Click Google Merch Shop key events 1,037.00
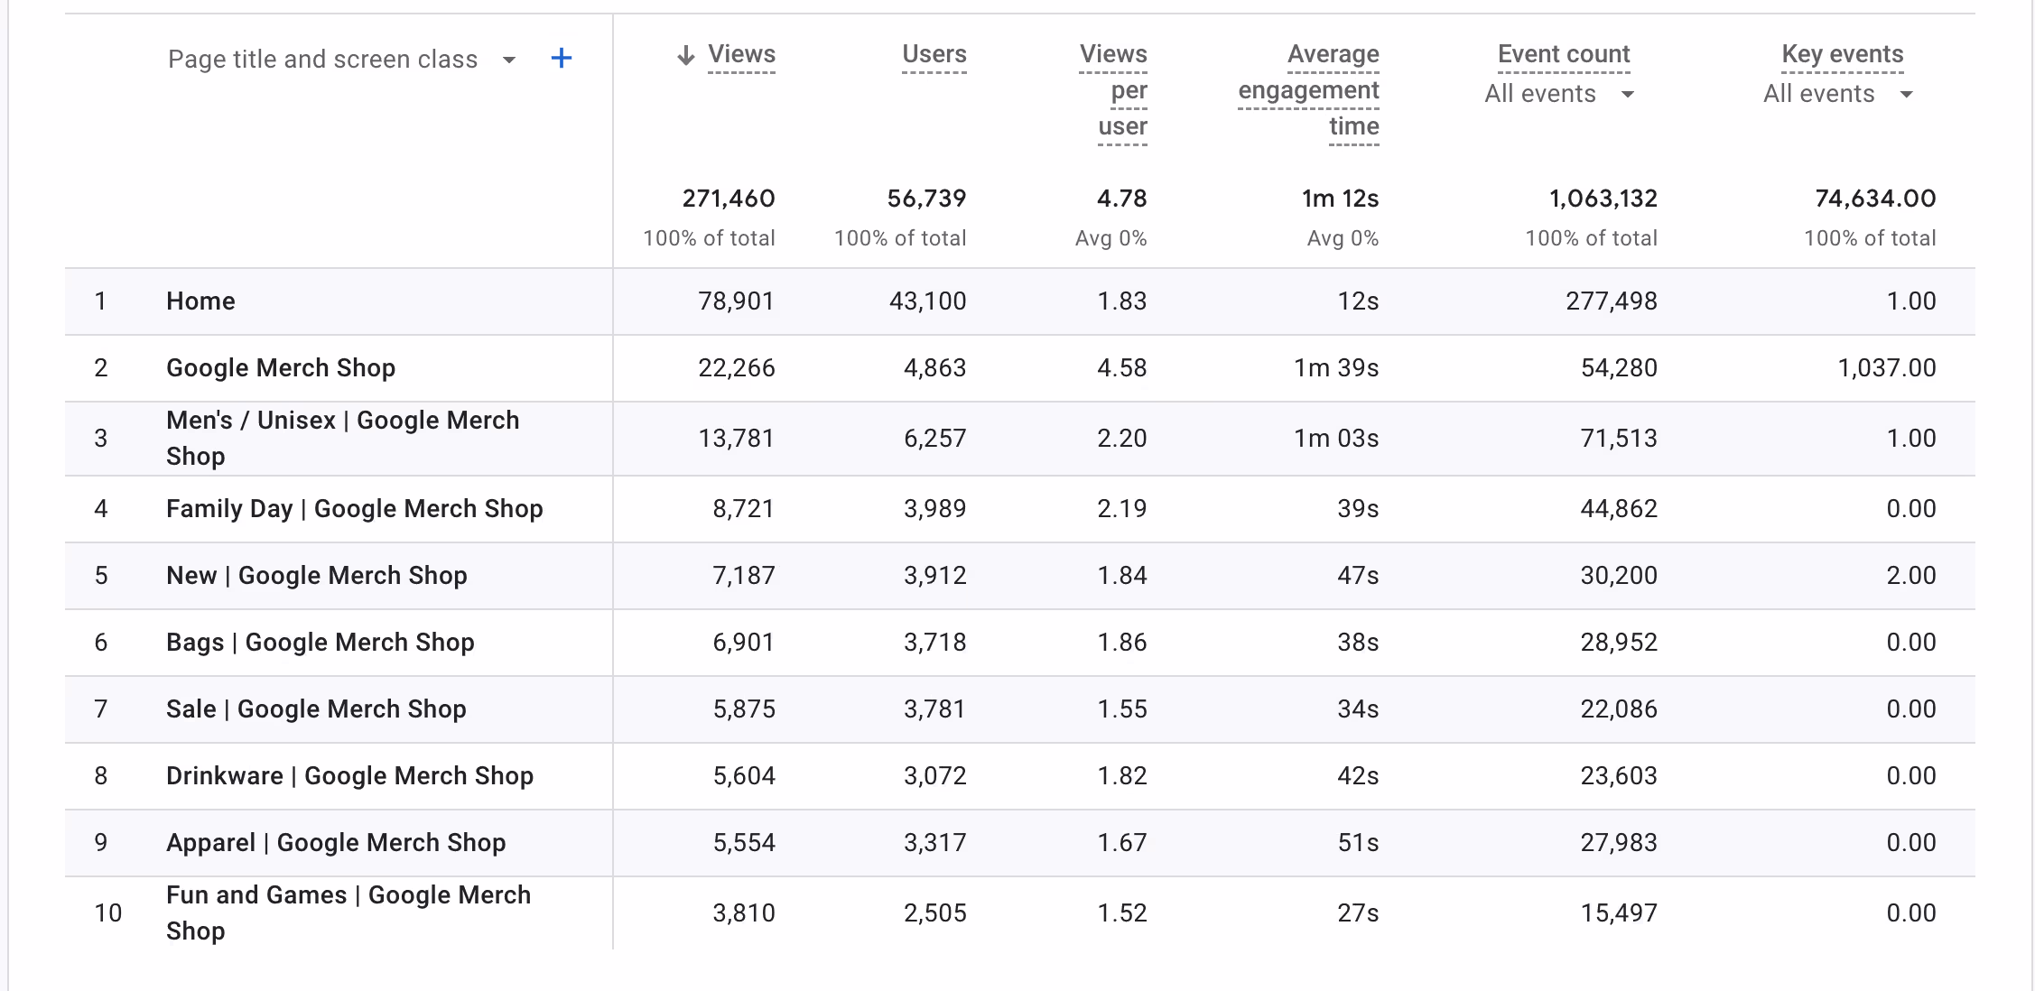Viewport: 2035px width, 991px height. pos(1887,368)
